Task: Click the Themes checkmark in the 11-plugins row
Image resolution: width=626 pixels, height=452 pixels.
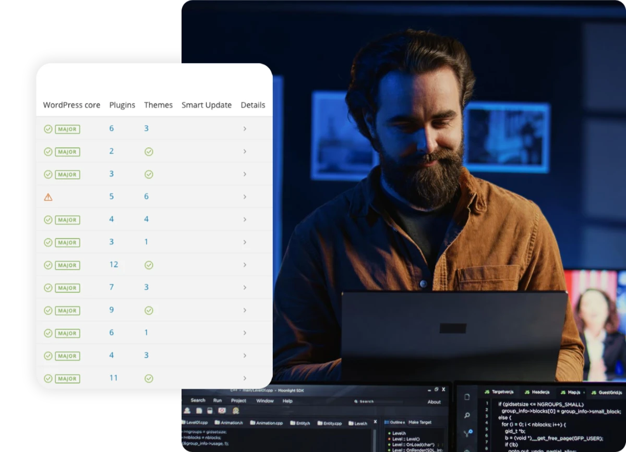Action: (x=149, y=378)
